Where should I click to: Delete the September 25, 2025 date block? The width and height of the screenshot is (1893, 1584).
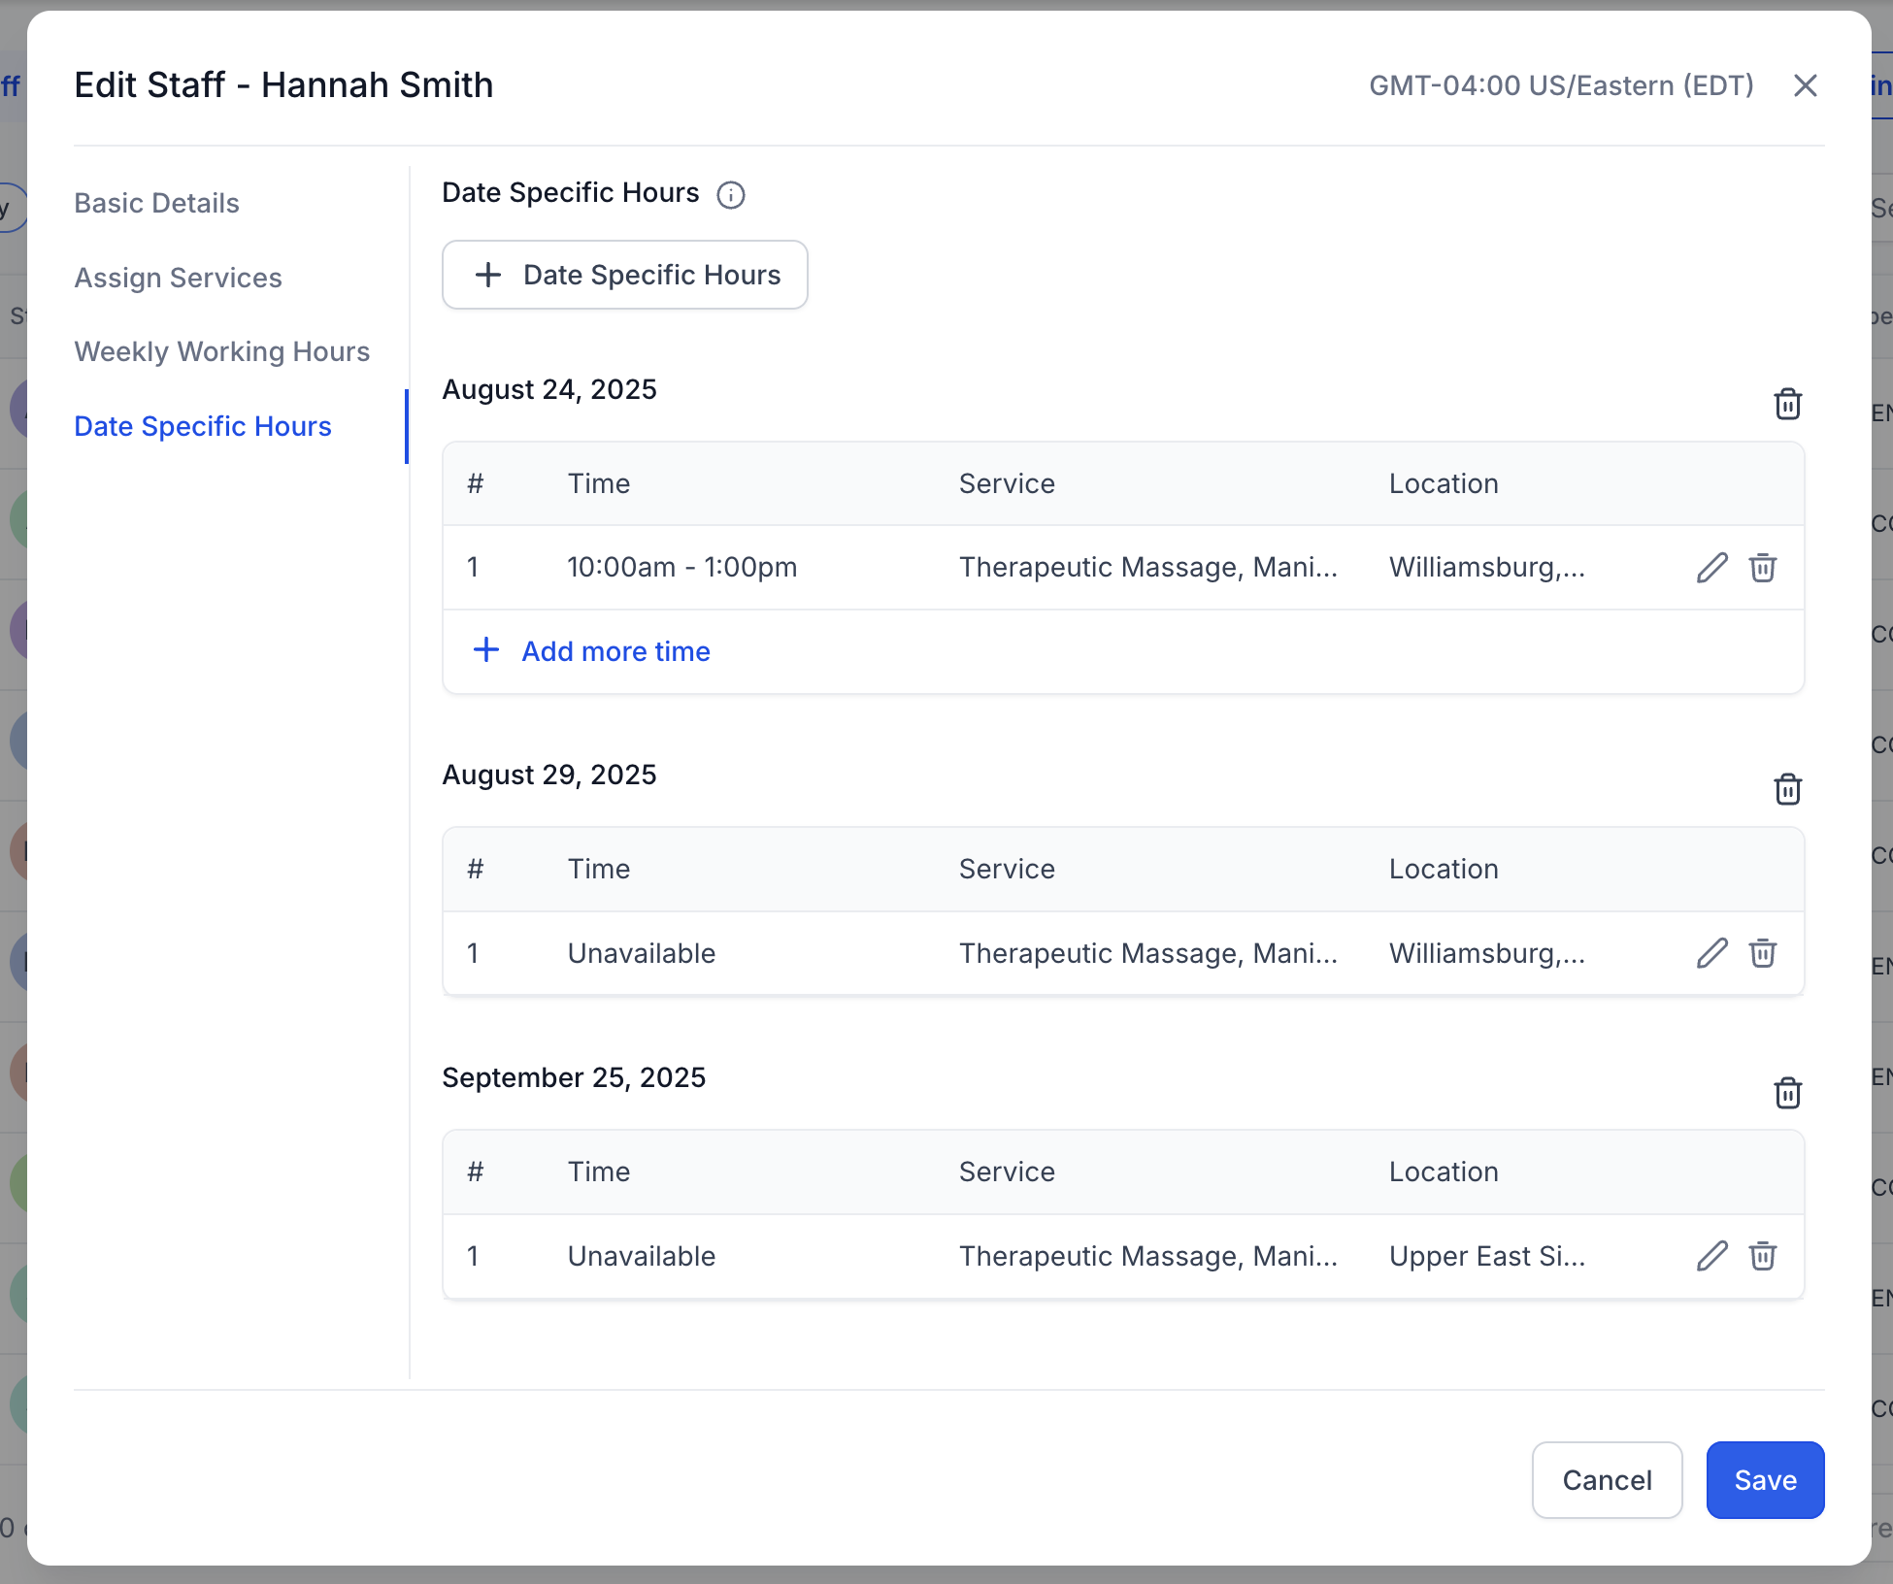pos(1787,1093)
